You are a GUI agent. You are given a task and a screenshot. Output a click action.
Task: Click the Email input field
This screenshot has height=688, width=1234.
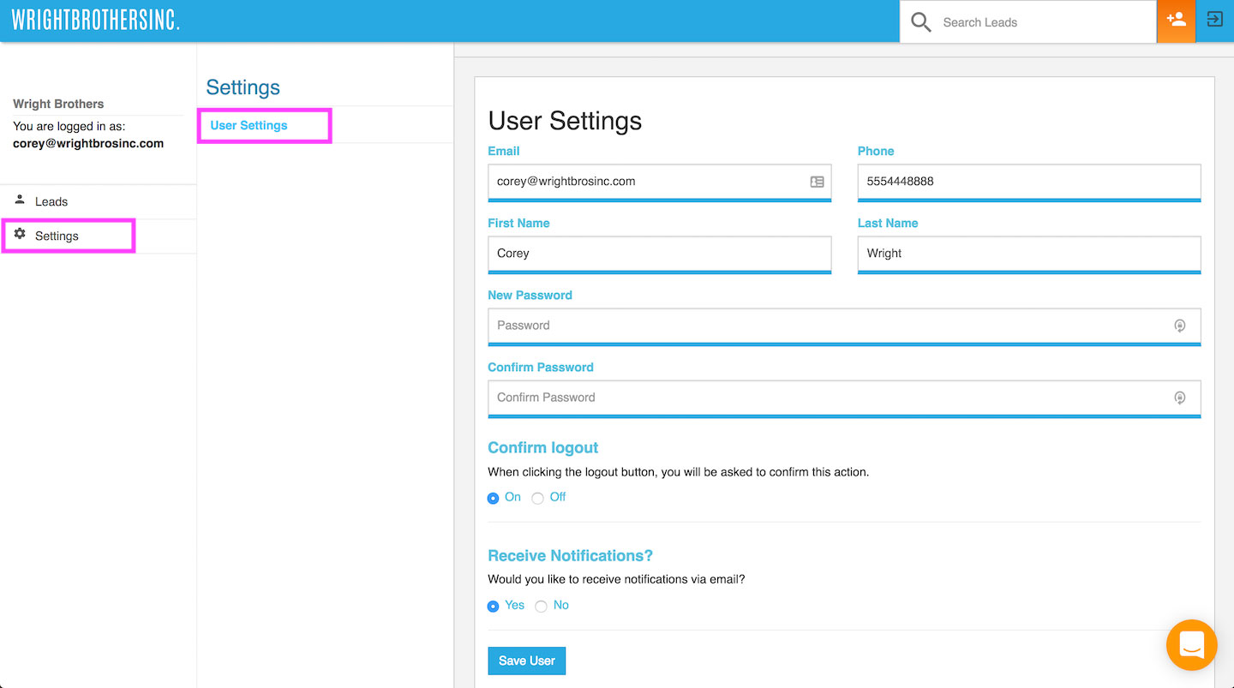click(x=660, y=182)
